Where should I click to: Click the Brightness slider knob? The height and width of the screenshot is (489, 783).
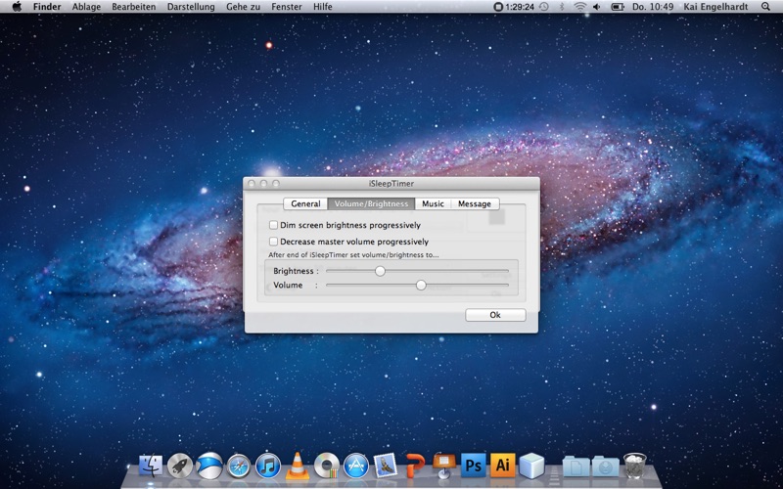(381, 271)
